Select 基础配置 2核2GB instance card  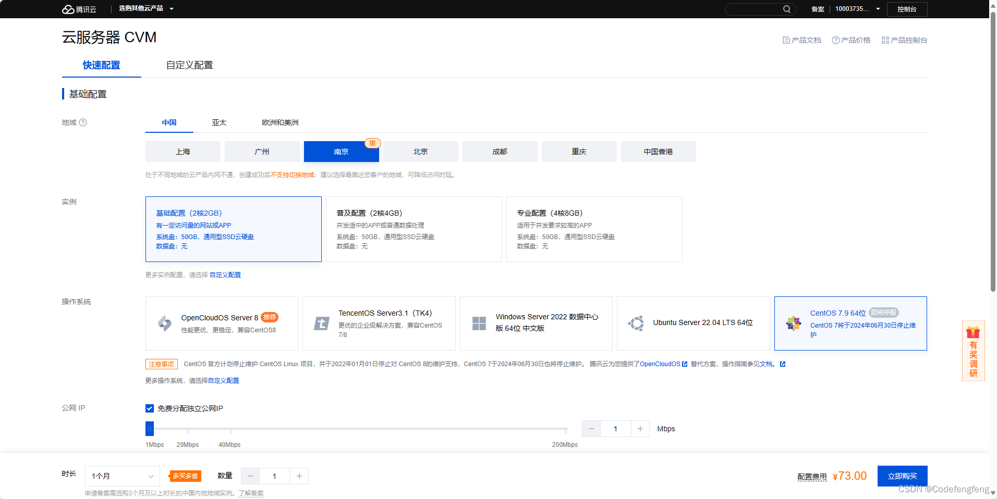point(234,229)
